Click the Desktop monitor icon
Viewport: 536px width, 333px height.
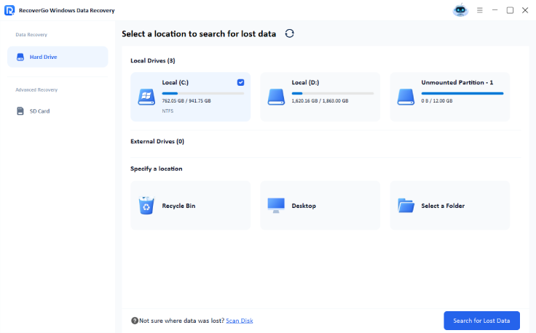tap(276, 205)
